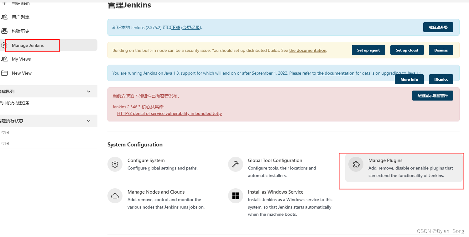Click the Set up agent button

368,50
